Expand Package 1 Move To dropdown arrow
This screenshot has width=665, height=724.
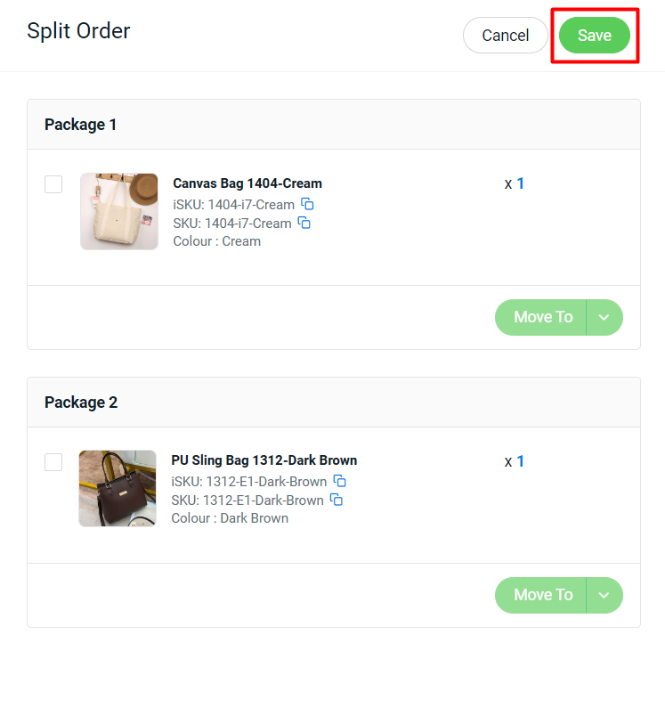(x=604, y=317)
